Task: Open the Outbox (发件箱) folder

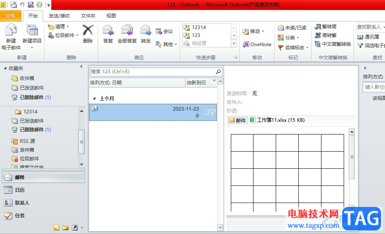Action: pyautogui.click(x=23, y=150)
